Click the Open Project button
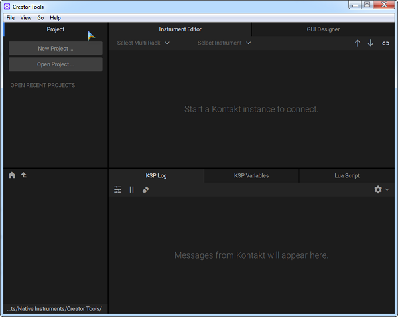 click(x=56, y=64)
